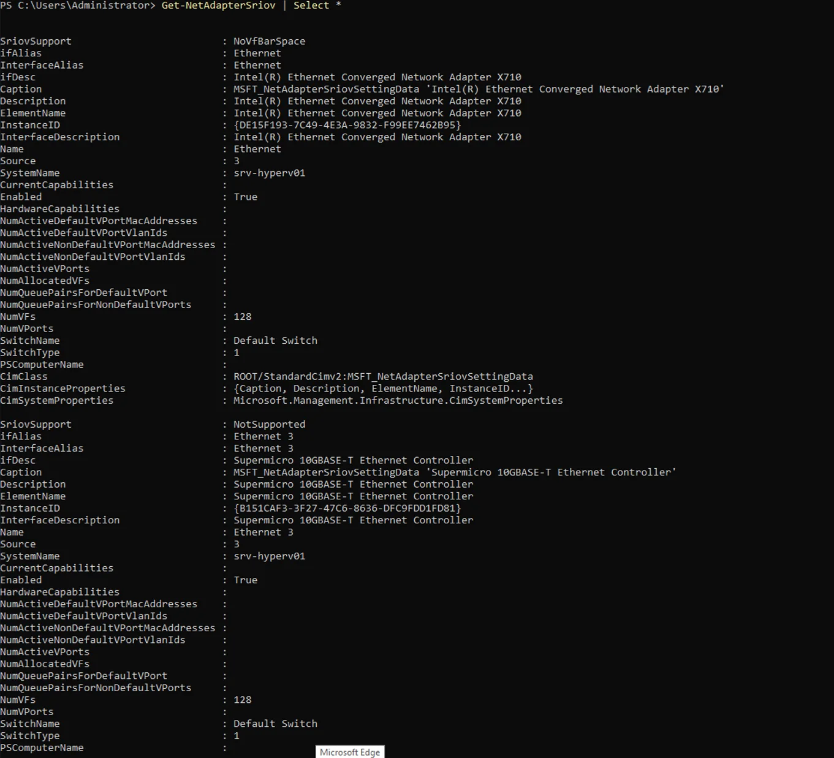The image size is (834, 758).
Task: Click the 'Microsoft Edge' tooltip label
Action: pos(350,752)
